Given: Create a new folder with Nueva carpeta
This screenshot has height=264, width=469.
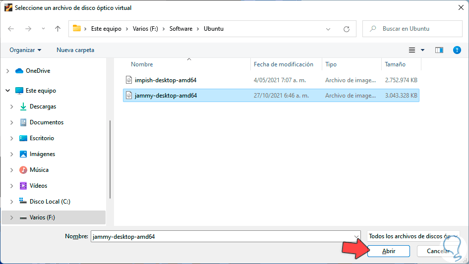Looking at the screenshot, I should (x=75, y=50).
